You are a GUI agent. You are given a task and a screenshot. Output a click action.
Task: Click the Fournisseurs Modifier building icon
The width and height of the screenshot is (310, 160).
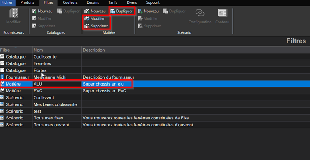pyautogui.click(x=14, y=14)
